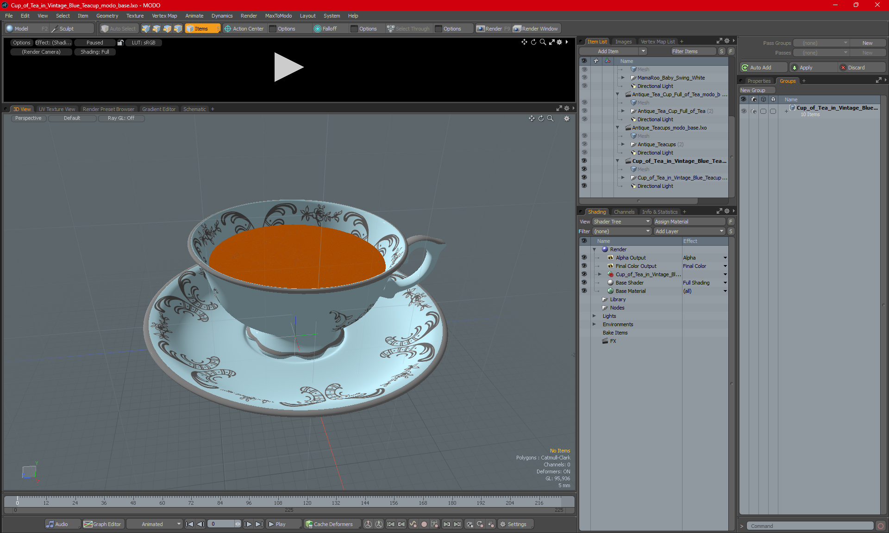
Task: Switch to Images tab
Action: pos(623,42)
